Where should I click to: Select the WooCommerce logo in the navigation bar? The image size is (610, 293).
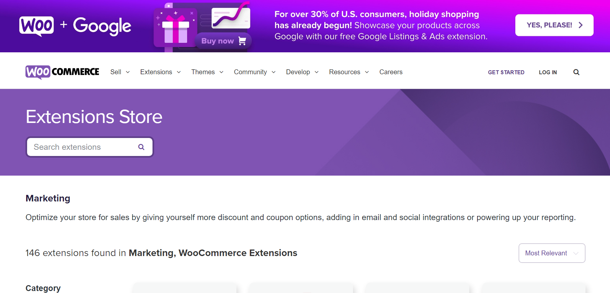(x=62, y=72)
